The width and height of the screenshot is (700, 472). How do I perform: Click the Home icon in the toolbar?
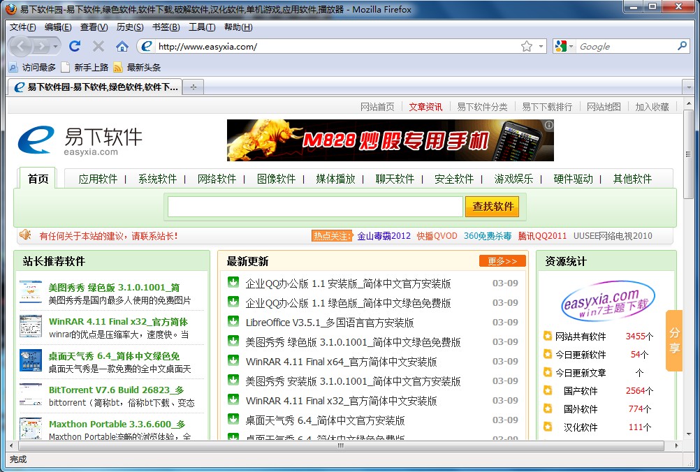coord(122,46)
